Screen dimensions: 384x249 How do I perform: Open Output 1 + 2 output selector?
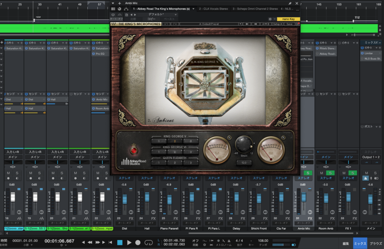(x=370, y=157)
